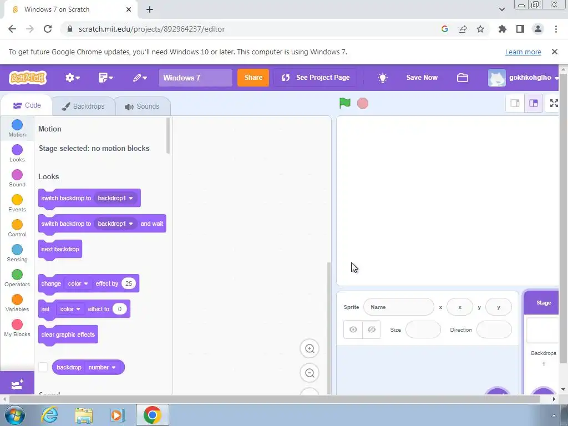Click the sprite Direction field
The height and width of the screenshot is (426, 568).
494,329
